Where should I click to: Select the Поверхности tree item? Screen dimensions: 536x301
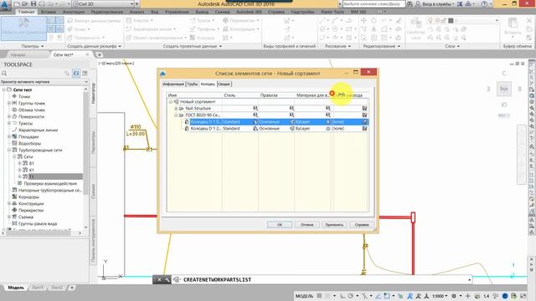[31, 117]
